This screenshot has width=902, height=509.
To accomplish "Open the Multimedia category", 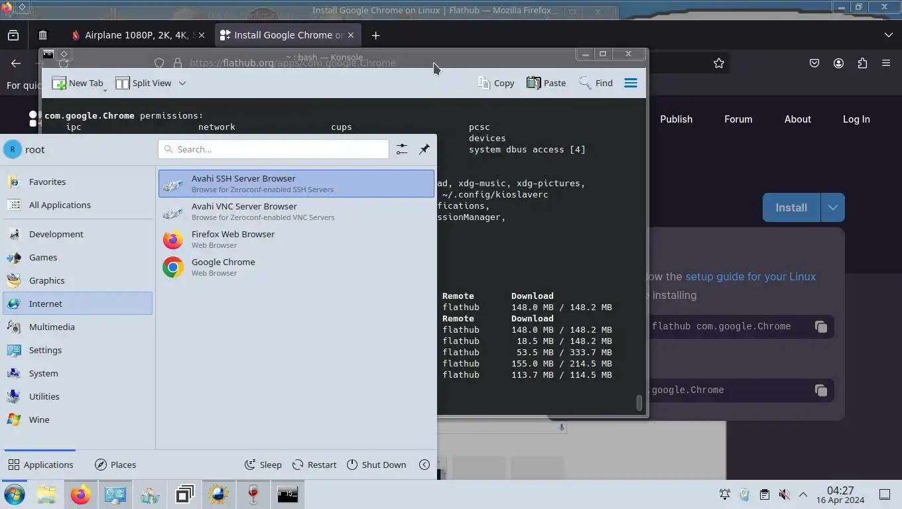I will click(x=78, y=327).
